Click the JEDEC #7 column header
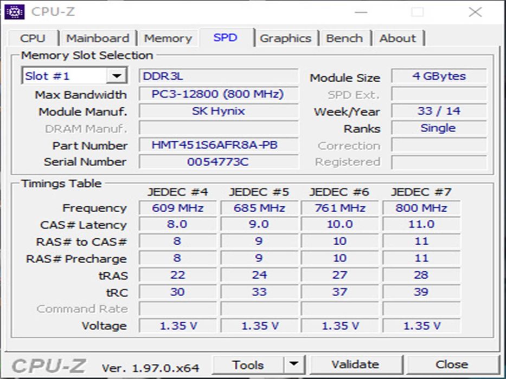 tap(421, 192)
